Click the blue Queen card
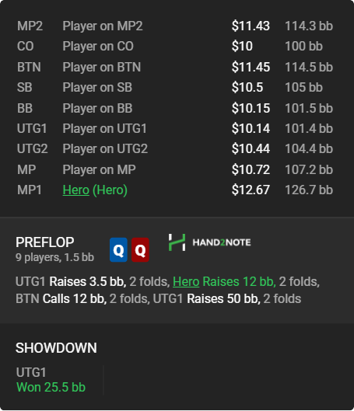 coord(118,250)
